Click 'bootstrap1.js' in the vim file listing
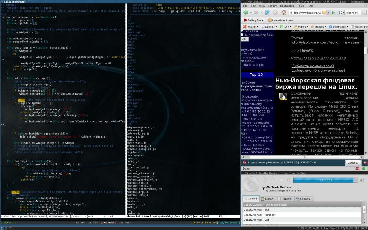 click(137, 143)
